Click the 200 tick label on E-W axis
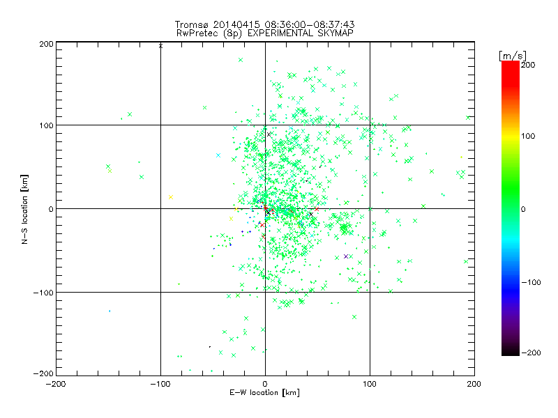Screen dimensions: 558x418 coord(474,385)
